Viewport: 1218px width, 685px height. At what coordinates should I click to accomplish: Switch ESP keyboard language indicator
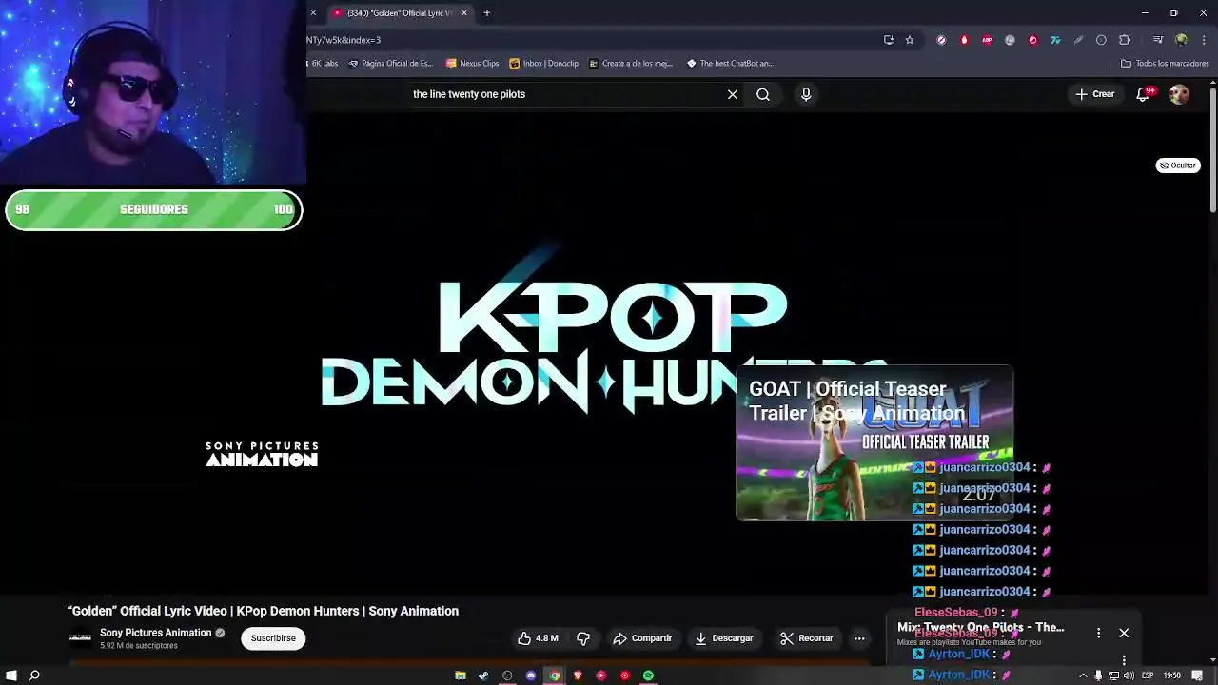(x=1148, y=675)
